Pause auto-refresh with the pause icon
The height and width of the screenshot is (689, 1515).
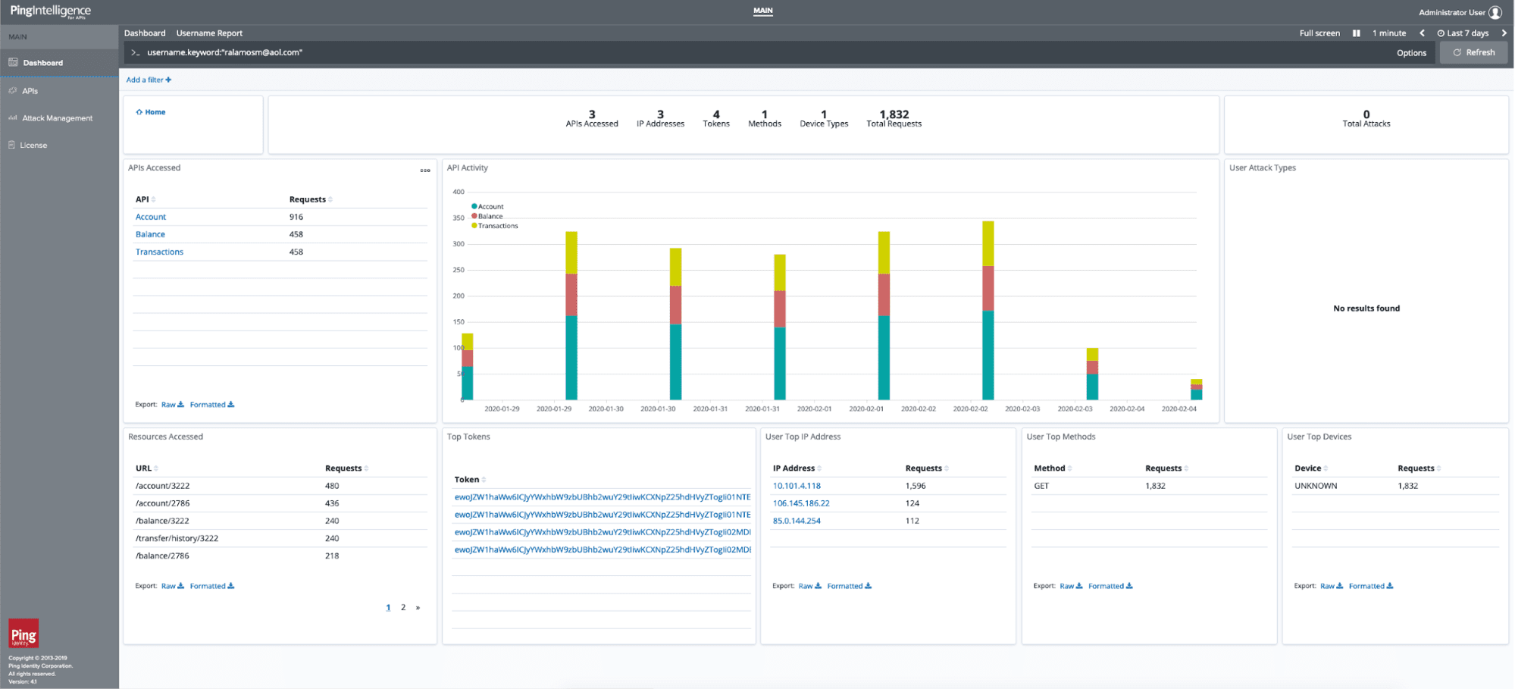1356,33
